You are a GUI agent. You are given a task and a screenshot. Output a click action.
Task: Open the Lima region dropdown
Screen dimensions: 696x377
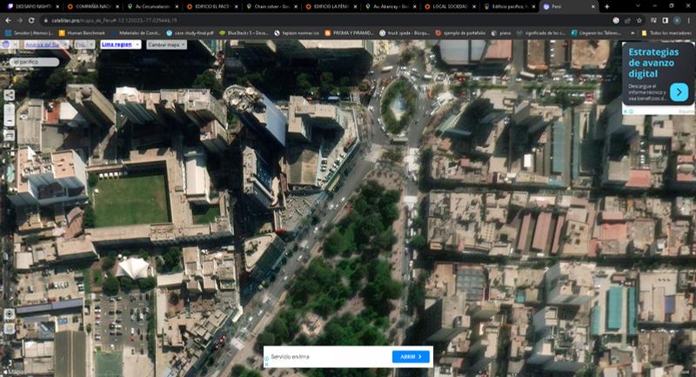(121, 45)
